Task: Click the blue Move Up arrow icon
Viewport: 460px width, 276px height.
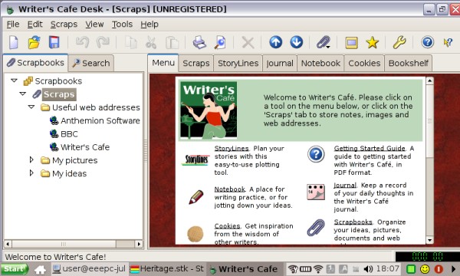Action: tap(275, 42)
